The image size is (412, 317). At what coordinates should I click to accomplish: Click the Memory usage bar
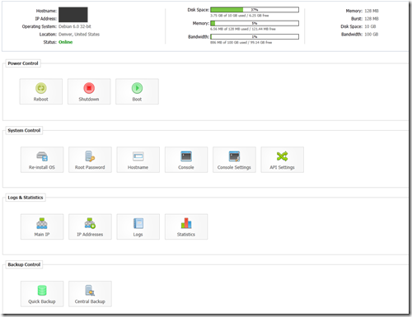(255, 23)
